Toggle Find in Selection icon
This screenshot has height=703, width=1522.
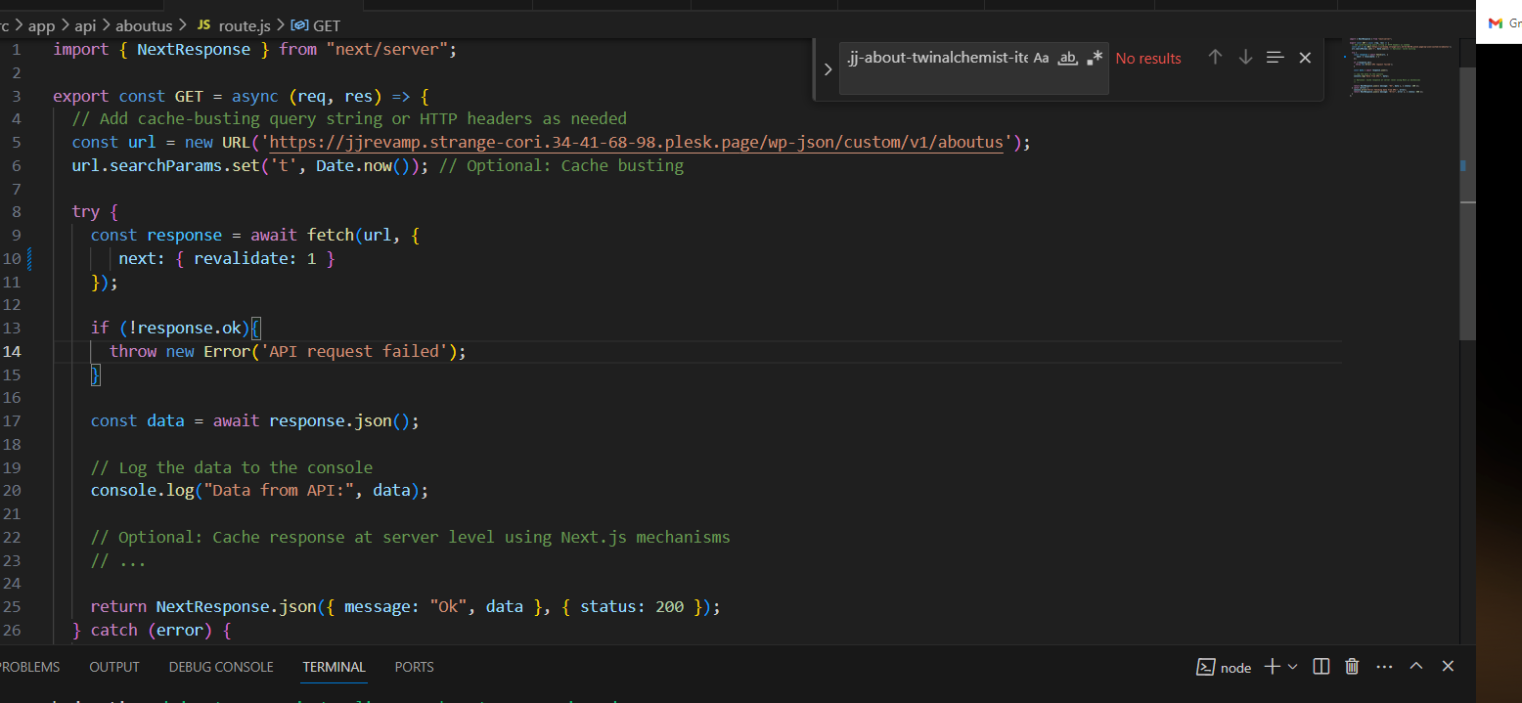1275,58
